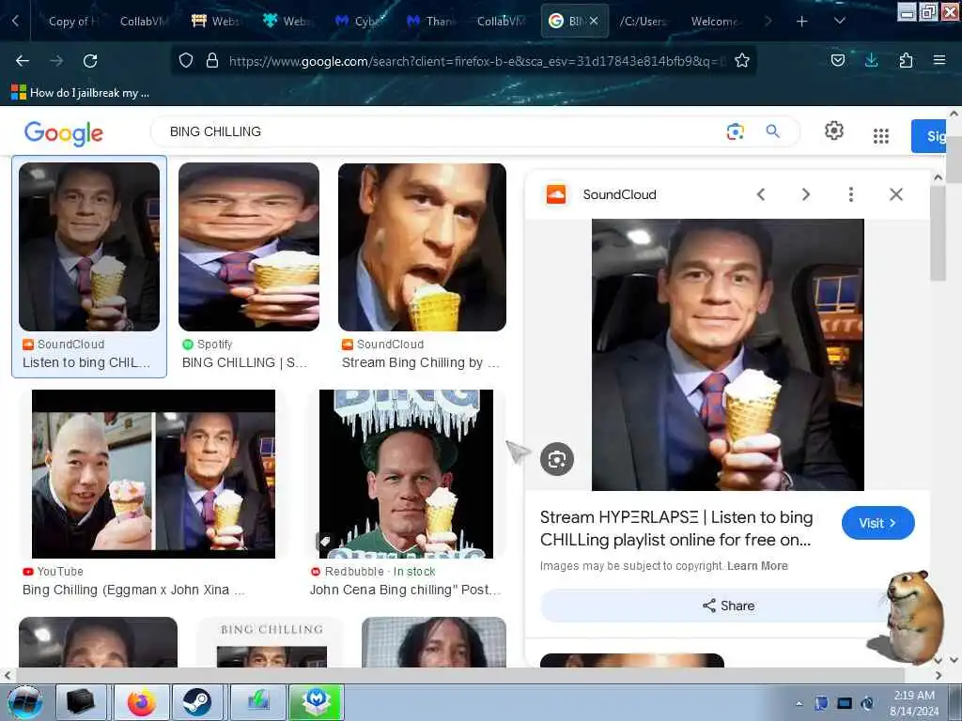Open the Google apps grid

click(x=881, y=136)
